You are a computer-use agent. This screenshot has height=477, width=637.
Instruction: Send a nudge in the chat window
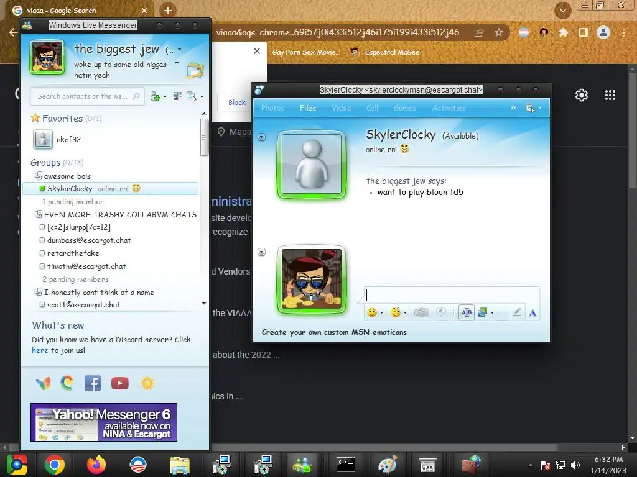(421, 312)
